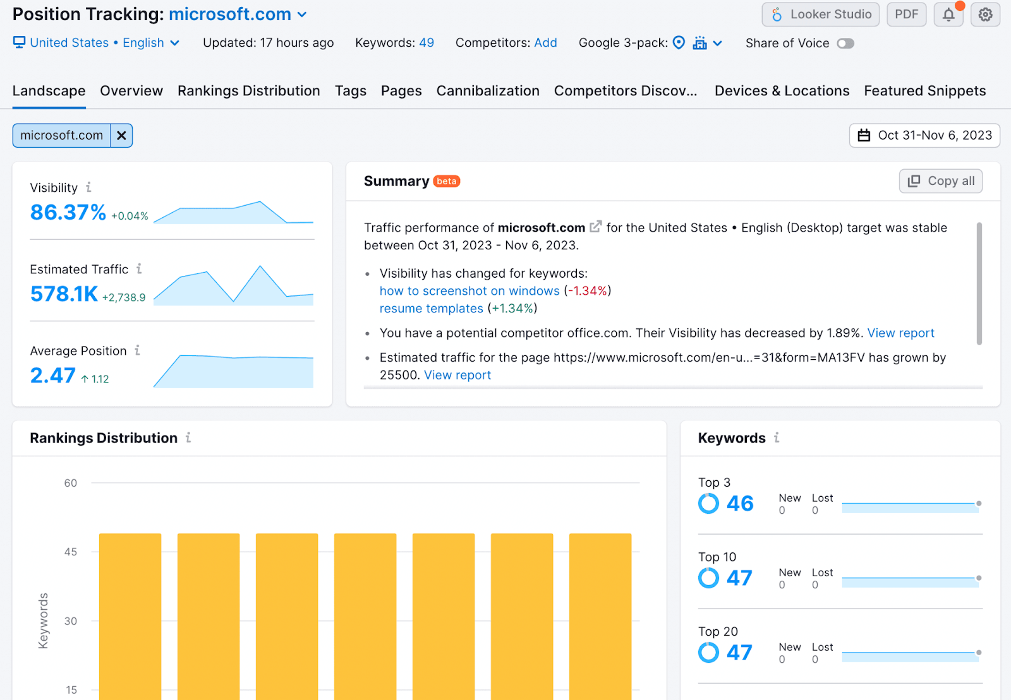This screenshot has width=1011, height=700.
Task: Remove the microsoft.com filter chip
Action: (x=121, y=136)
